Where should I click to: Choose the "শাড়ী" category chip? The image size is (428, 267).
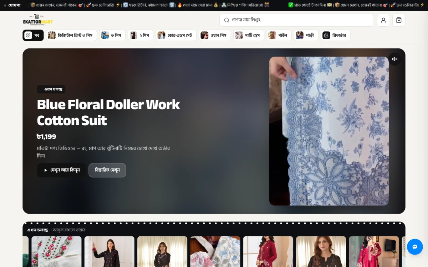(x=306, y=35)
